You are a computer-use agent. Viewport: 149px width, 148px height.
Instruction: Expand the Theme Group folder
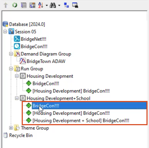11,128
